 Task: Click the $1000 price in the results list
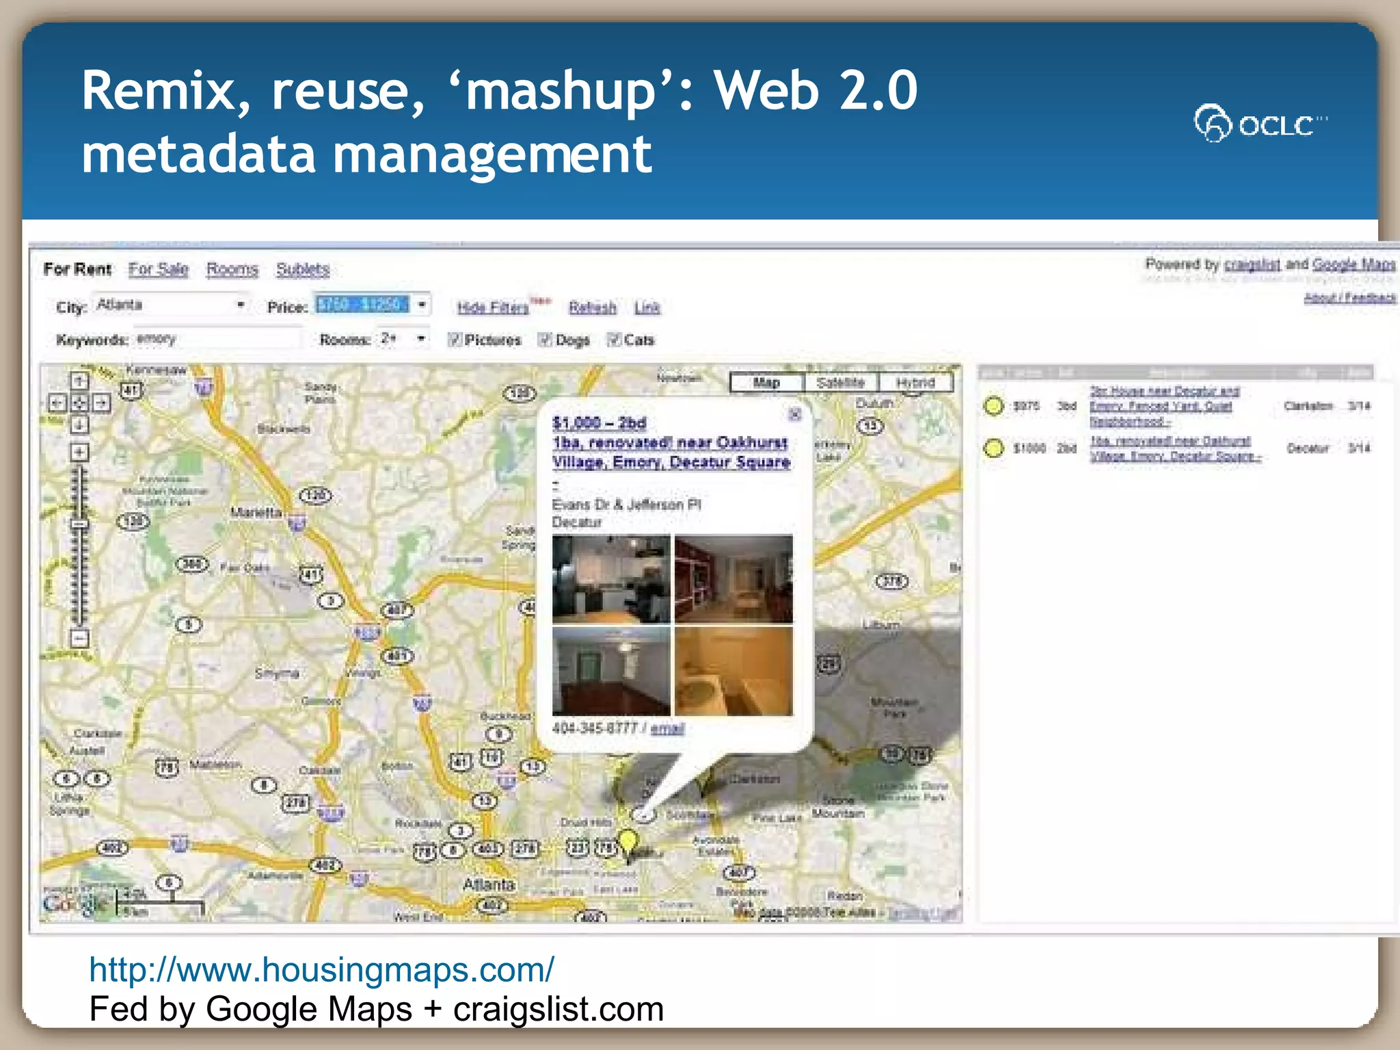[1029, 448]
